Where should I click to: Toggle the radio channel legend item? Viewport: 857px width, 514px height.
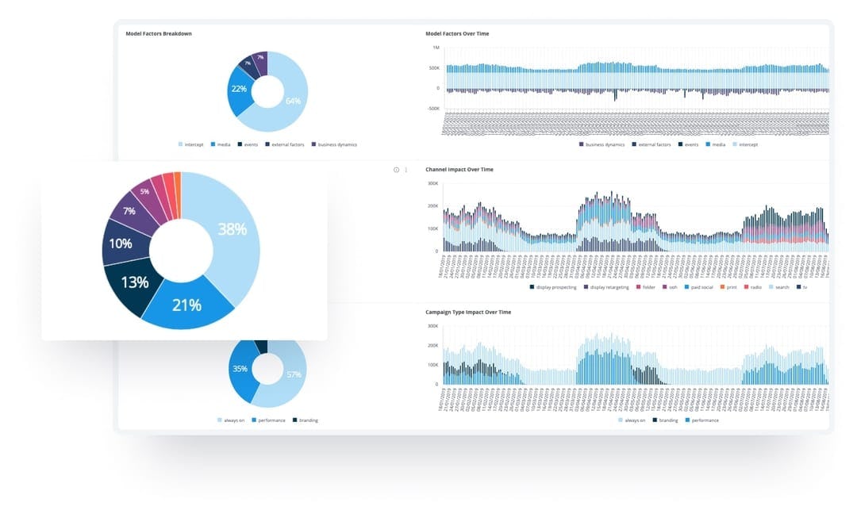(755, 286)
